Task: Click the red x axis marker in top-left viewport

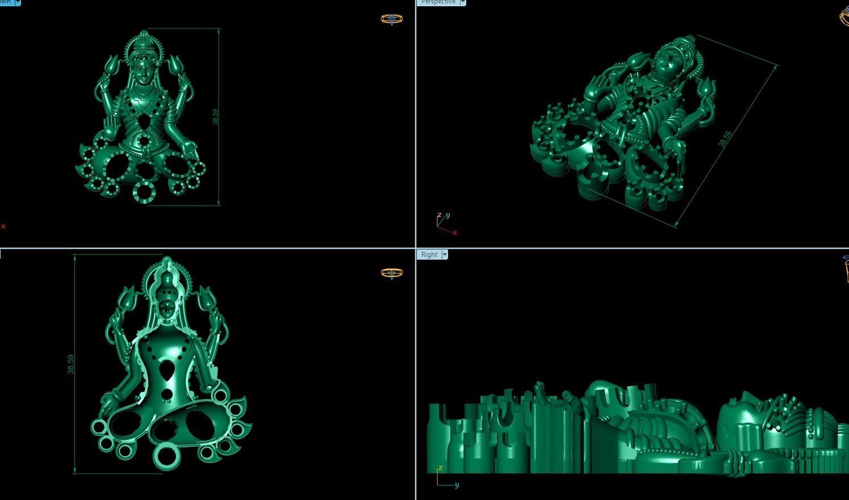Action: (x=3, y=226)
